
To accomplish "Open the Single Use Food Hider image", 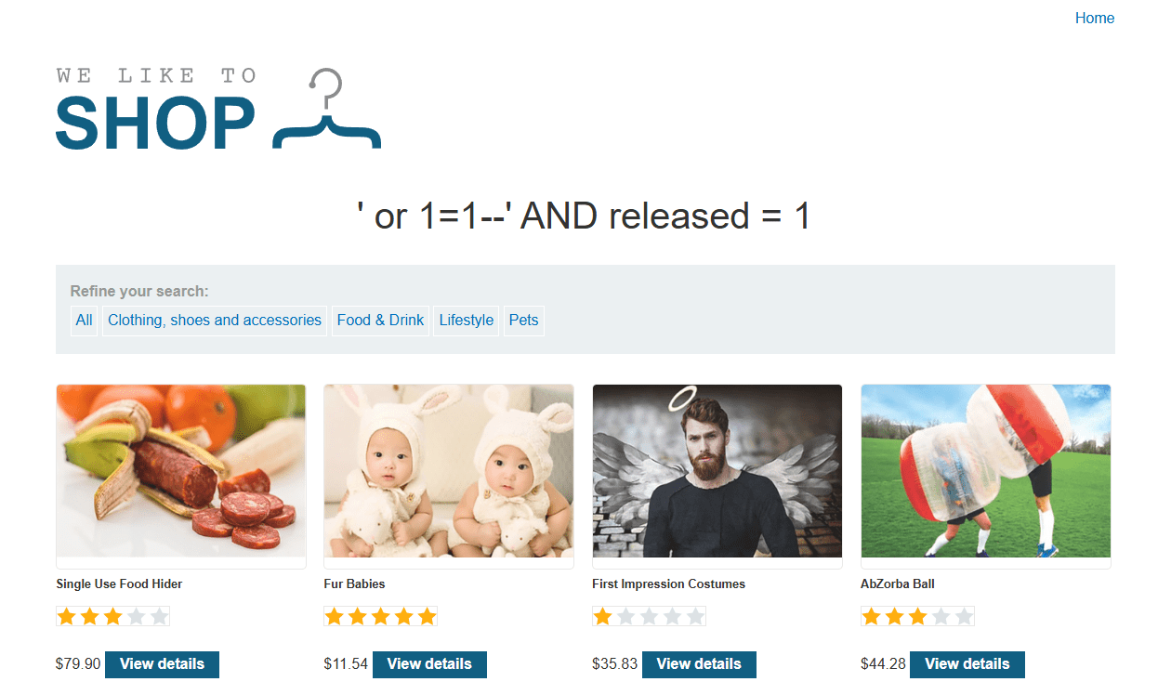I will click(x=181, y=471).
